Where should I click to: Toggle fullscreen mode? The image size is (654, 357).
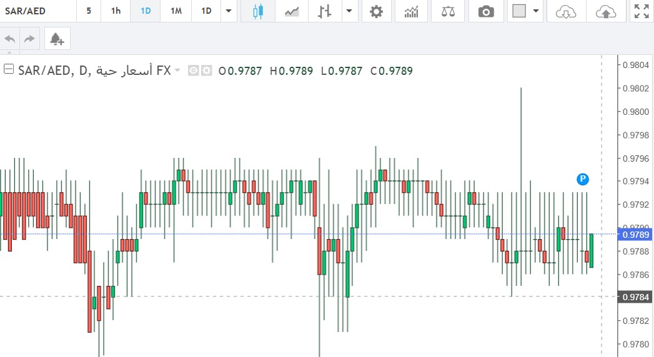(x=642, y=11)
